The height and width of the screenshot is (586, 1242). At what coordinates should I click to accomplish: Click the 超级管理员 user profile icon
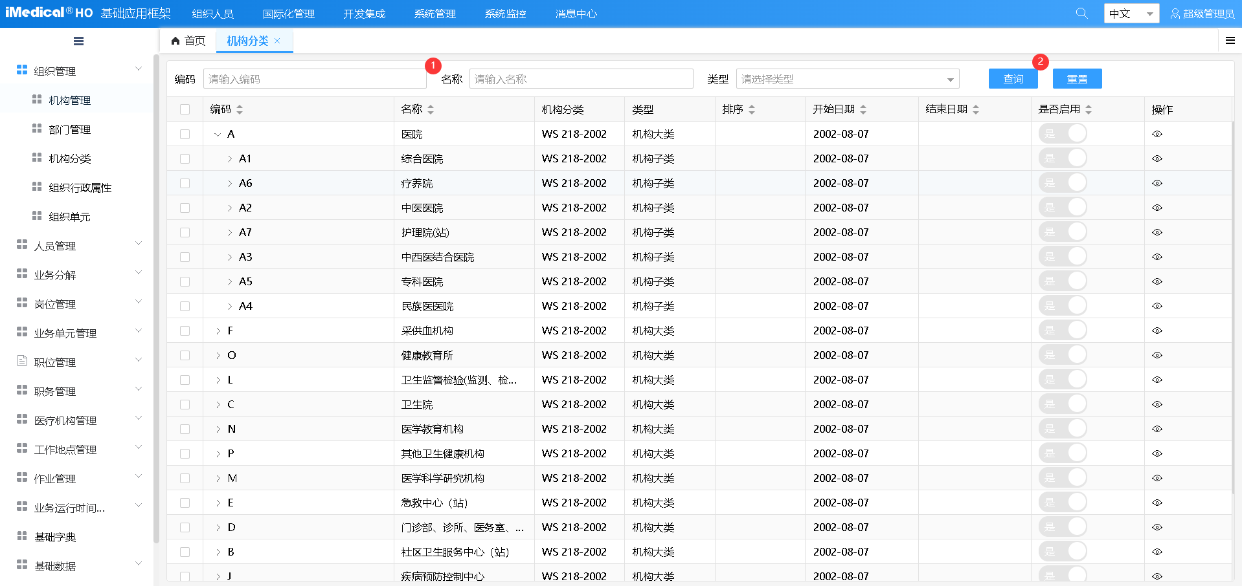coord(1175,13)
